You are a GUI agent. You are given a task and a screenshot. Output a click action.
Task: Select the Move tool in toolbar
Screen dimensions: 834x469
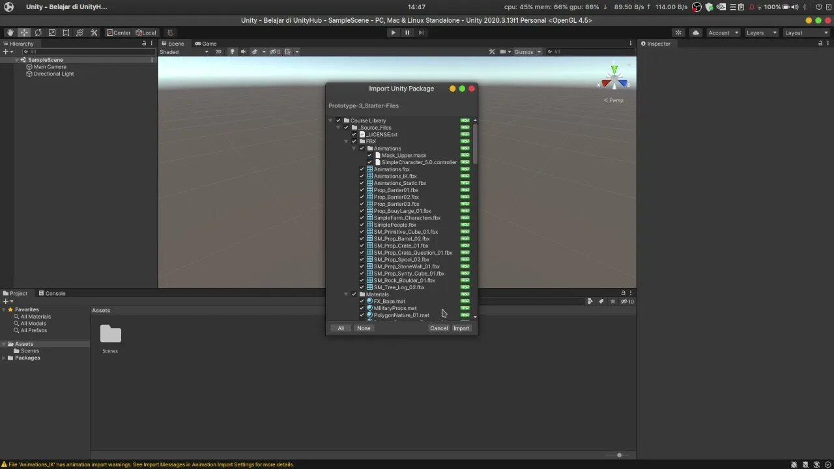pyautogui.click(x=24, y=33)
